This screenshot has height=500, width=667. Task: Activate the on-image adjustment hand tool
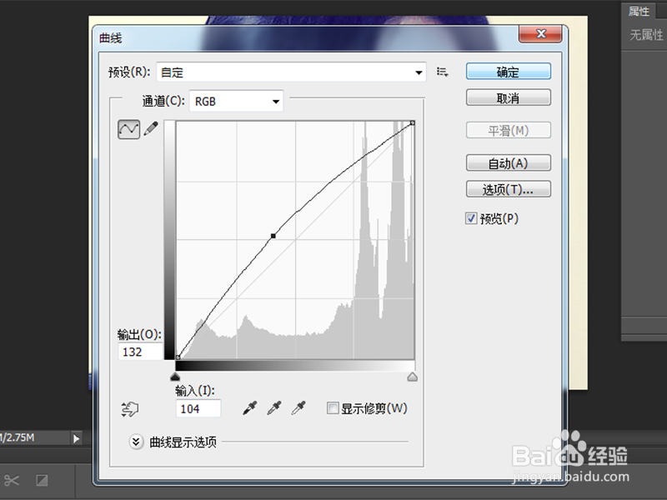130,409
